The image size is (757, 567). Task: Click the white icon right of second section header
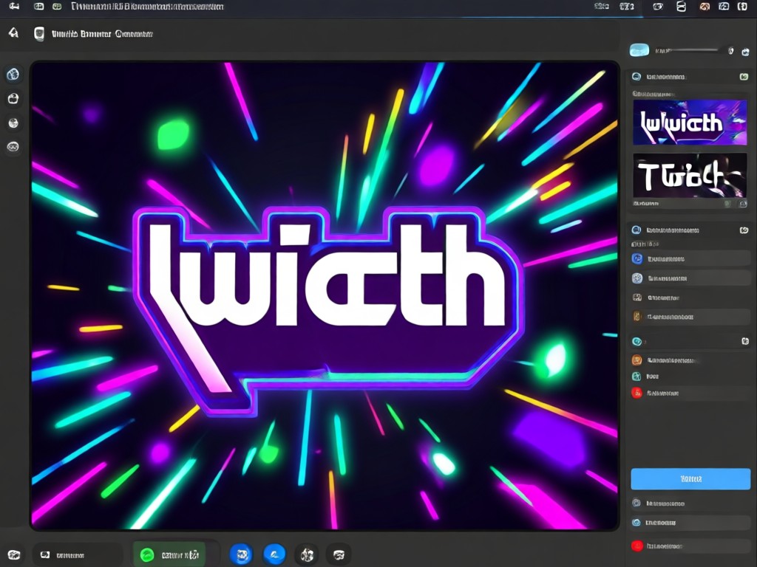coord(744,230)
